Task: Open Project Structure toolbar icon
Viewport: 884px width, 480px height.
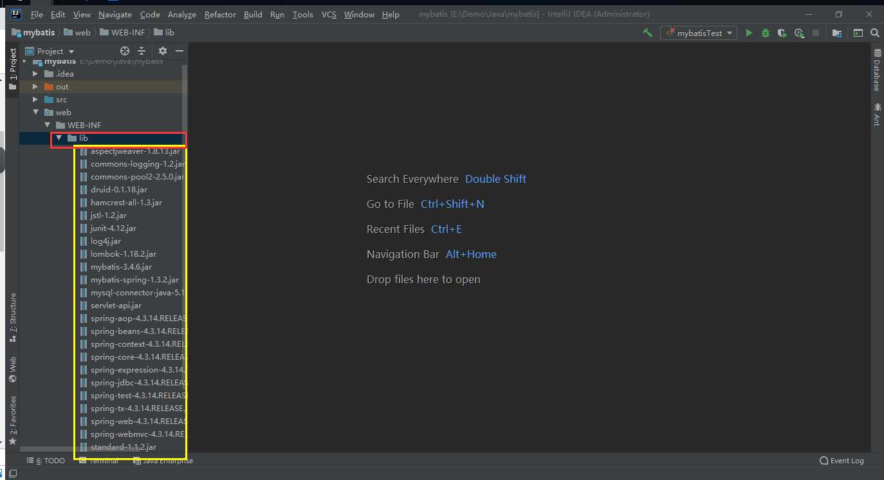Action: click(x=837, y=33)
